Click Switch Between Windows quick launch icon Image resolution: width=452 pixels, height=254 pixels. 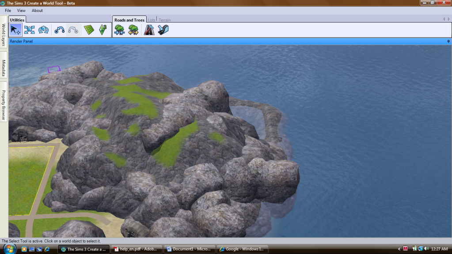click(39, 249)
